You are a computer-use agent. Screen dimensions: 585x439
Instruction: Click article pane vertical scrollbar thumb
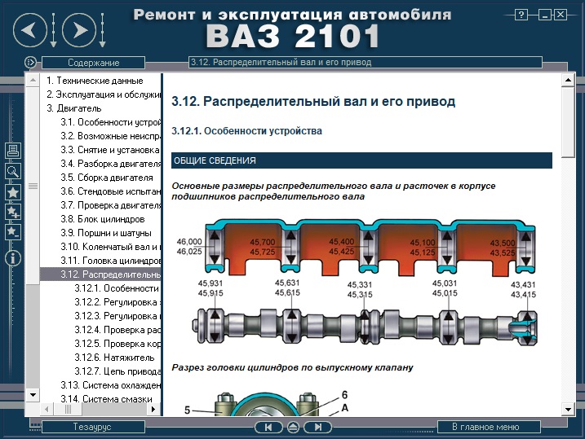point(568,122)
